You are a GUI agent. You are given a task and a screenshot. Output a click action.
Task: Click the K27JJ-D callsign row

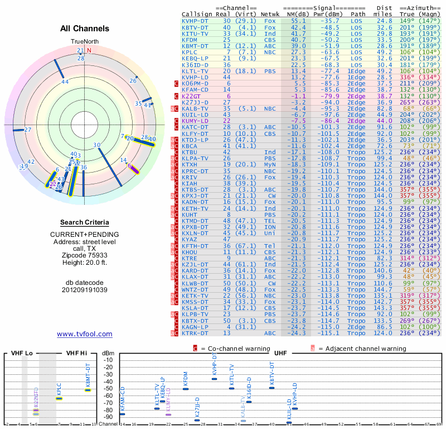311,103
